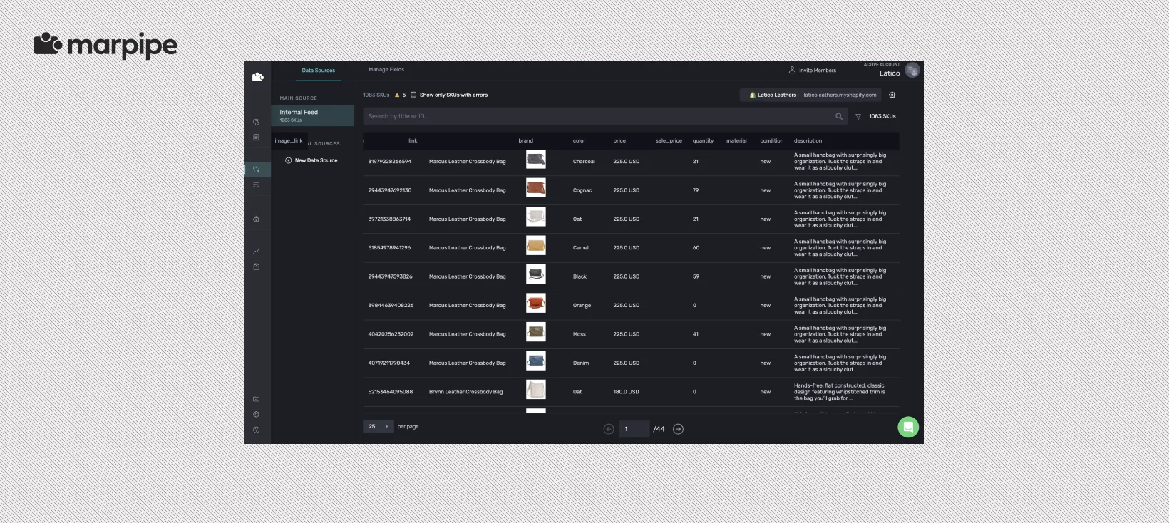Click the Marpipe logo icon in app sidebar
Screen dimensions: 1169x523
(258, 76)
